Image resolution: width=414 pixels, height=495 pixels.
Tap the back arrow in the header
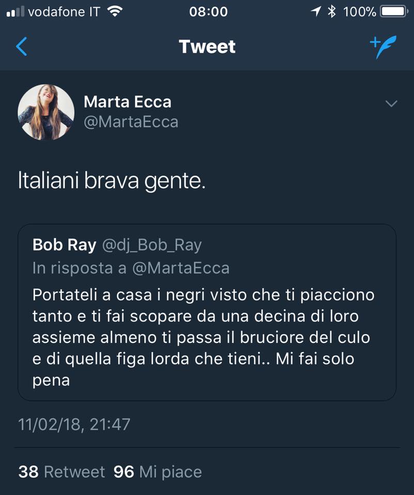click(x=22, y=47)
